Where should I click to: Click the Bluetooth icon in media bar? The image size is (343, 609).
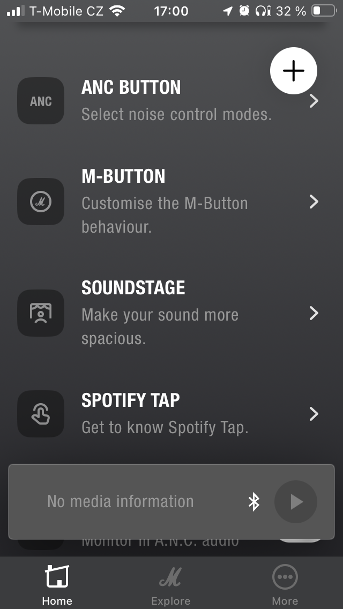253,502
